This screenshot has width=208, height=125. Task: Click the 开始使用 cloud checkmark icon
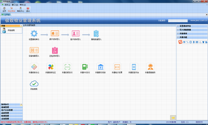[34, 84]
